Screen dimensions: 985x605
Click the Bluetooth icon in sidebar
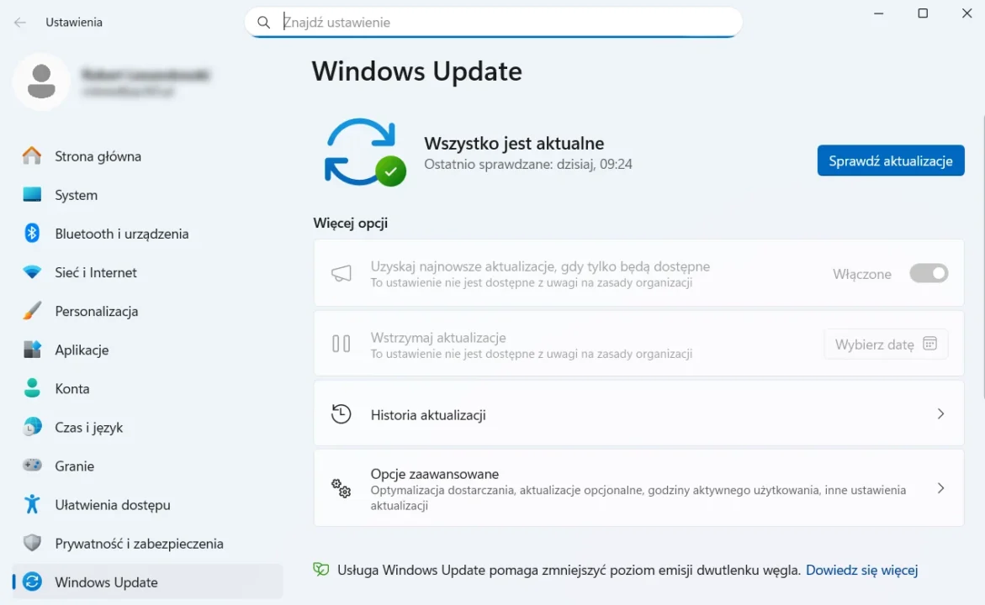coord(31,234)
